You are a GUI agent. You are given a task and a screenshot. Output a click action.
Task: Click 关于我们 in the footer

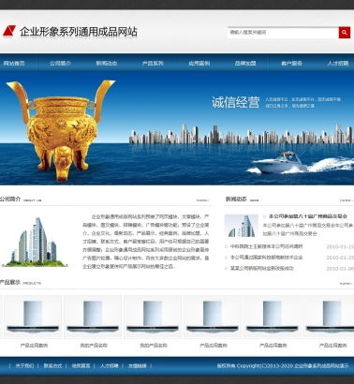[x=24, y=365]
